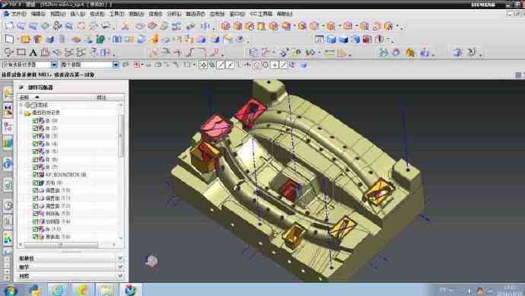Click the Sketch icon at start of second toolbar row
Viewport: 525px width, 296px height.
[9, 39]
